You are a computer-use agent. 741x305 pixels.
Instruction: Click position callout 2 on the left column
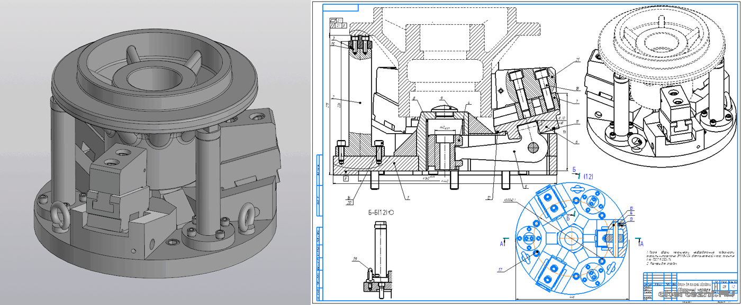pos(334,97)
